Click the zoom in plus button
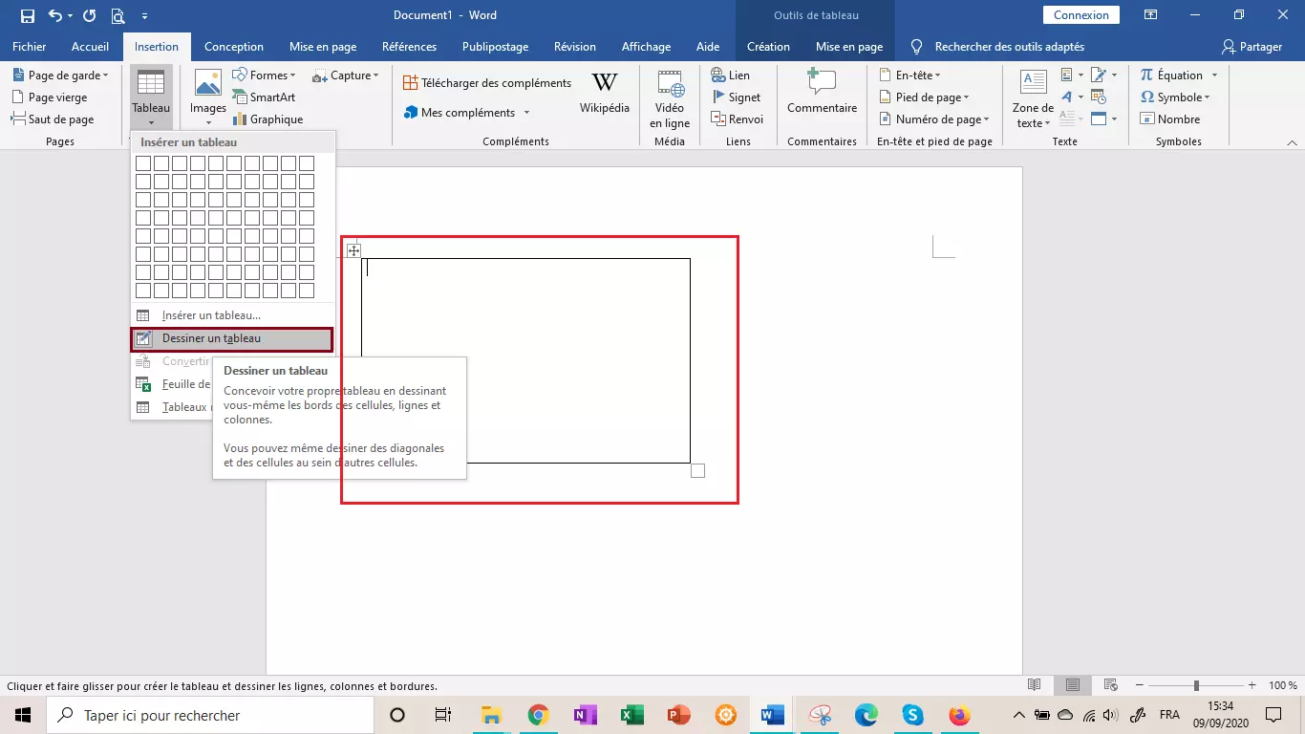 (x=1252, y=685)
